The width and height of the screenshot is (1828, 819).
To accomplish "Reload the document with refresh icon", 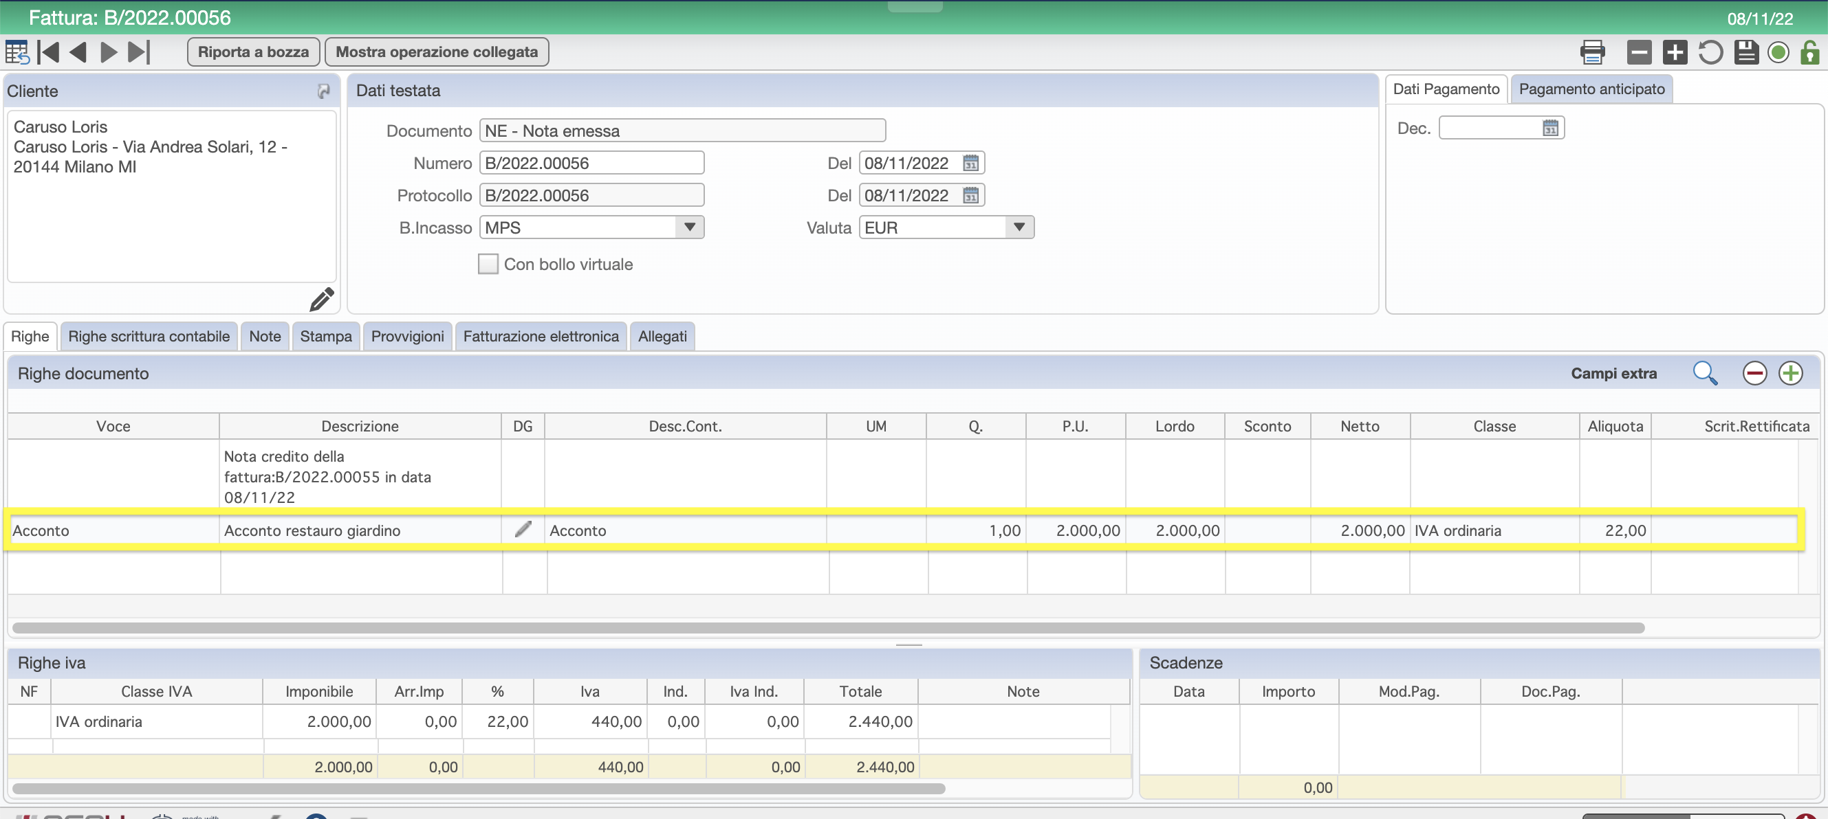I will click(x=1710, y=52).
